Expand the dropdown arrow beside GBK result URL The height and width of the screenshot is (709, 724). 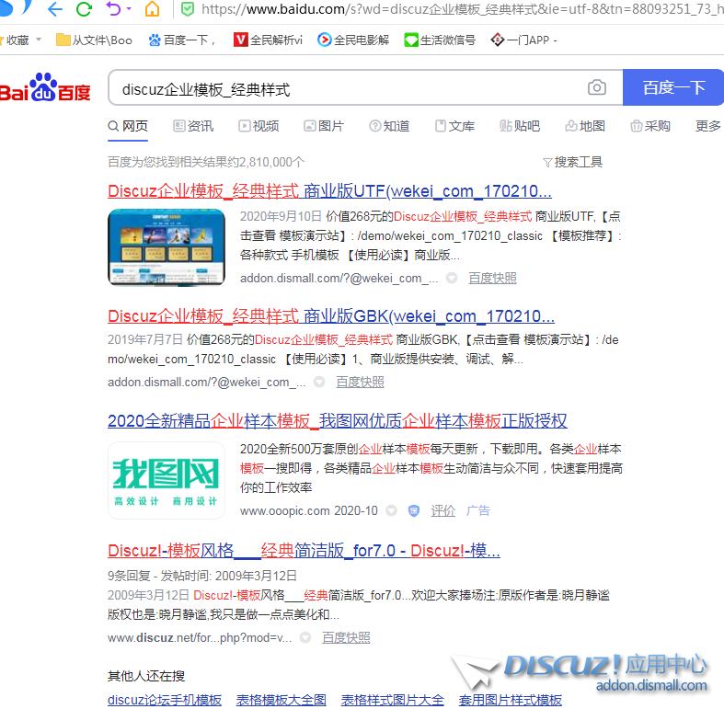pyautogui.click(x=319, y=382)
